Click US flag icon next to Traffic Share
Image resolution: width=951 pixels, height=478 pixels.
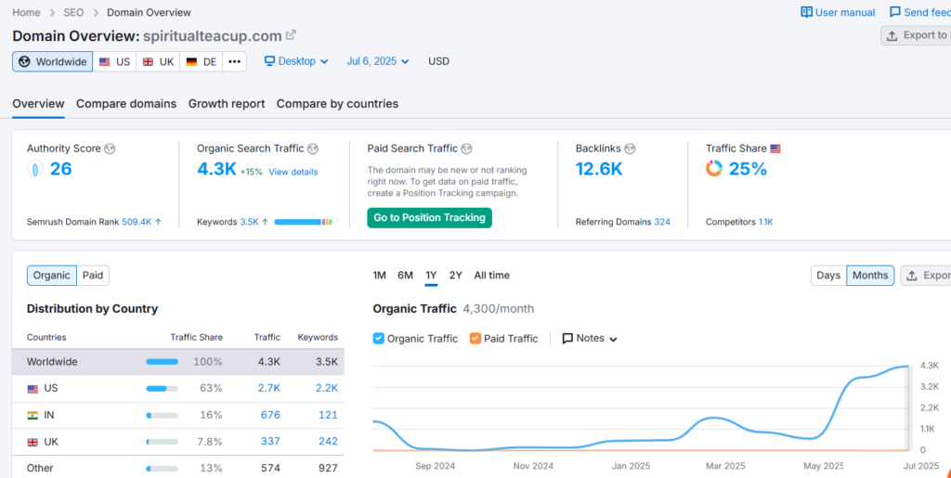tap(775, 149)
